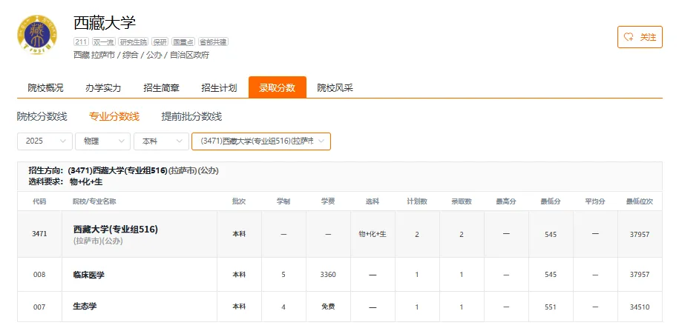Click the 代码 column header
The image size is (679, 331).
point(39,201)
